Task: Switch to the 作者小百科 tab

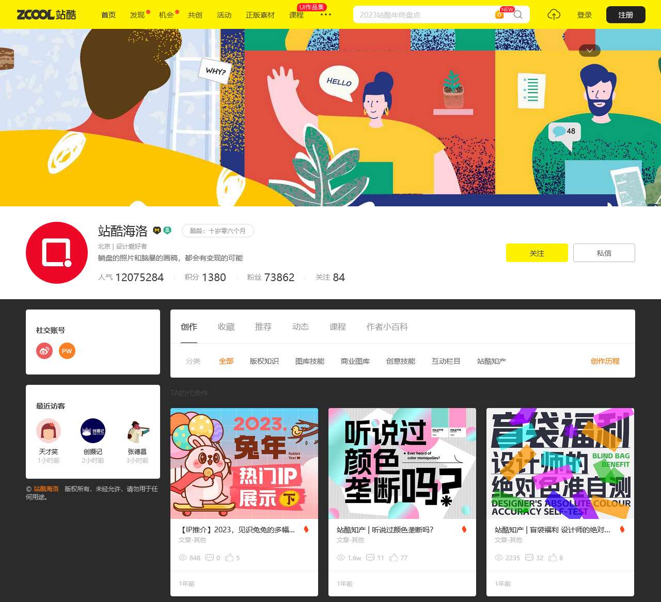Action: click(387, 327)
